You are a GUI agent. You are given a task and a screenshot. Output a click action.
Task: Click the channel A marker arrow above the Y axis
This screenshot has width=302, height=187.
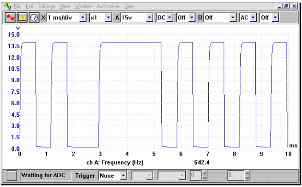(x=18, y=28)
